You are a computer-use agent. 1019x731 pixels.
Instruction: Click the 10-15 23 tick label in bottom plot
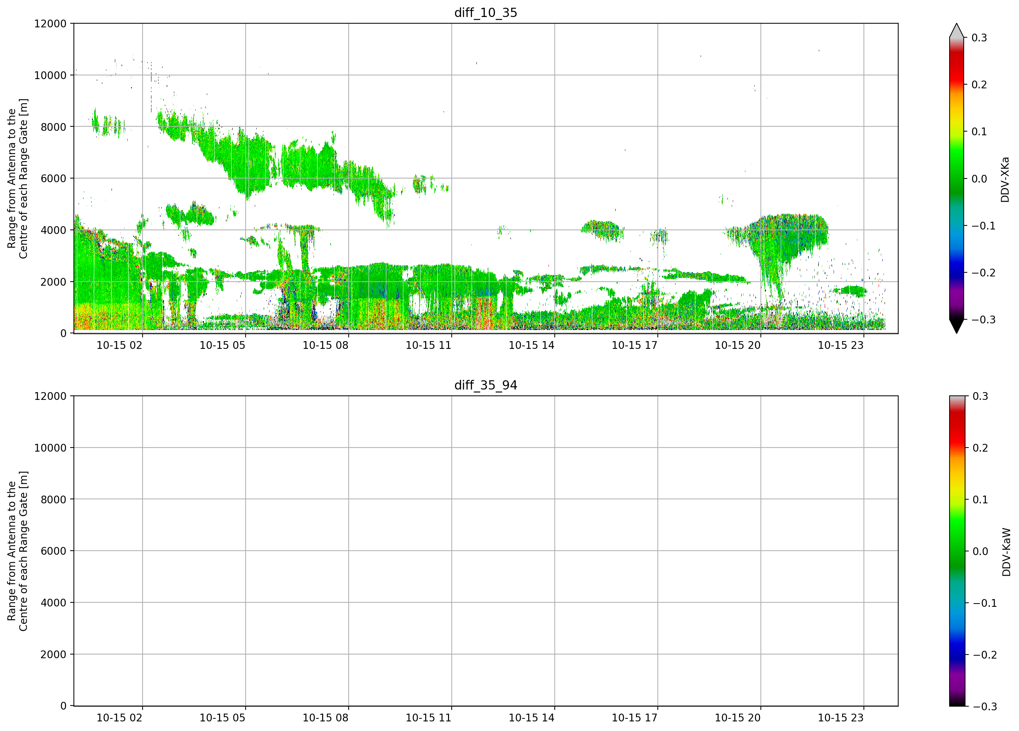pyautogui.click(x=840, y=718)
